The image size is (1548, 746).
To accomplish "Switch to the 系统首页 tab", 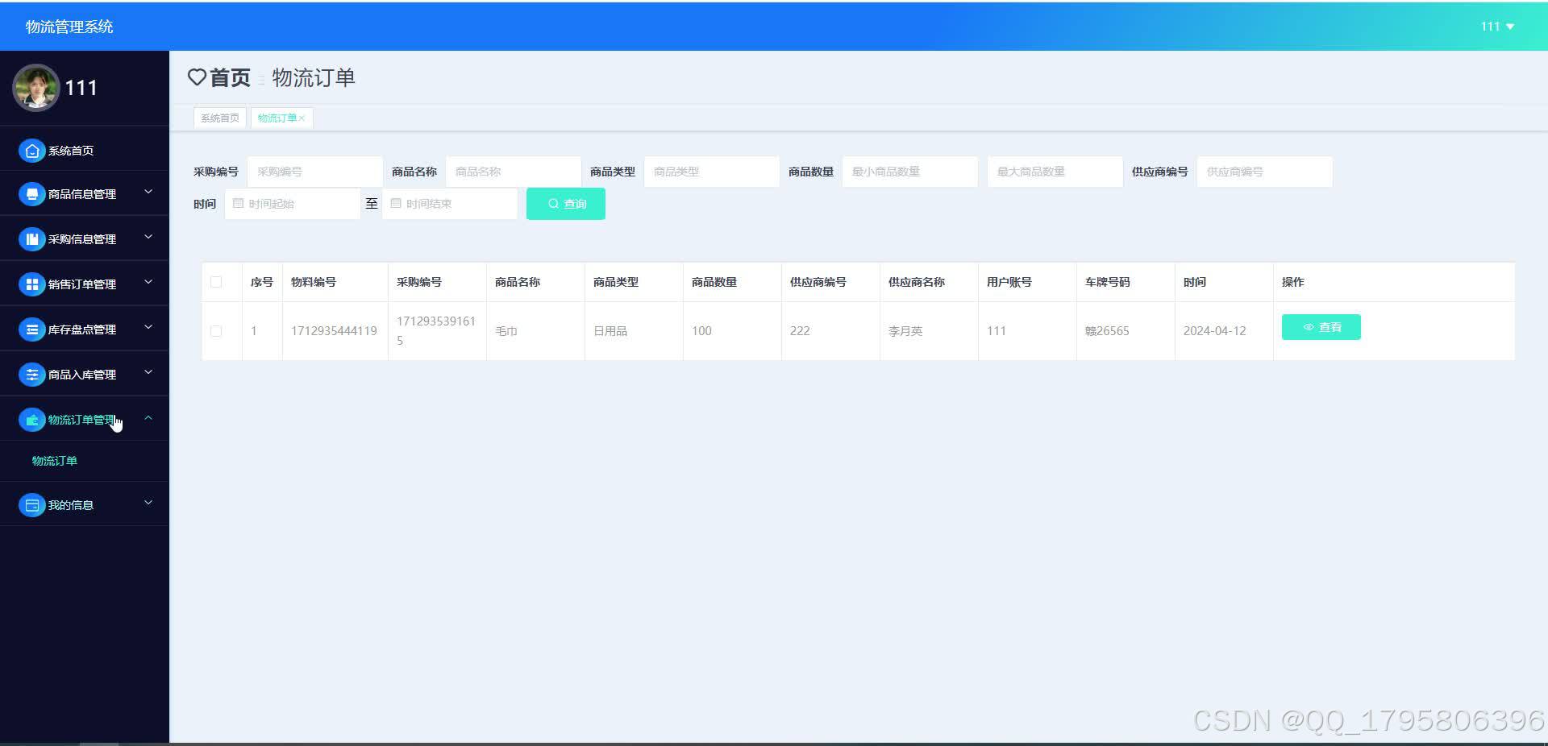I will (x=220, y=118).
